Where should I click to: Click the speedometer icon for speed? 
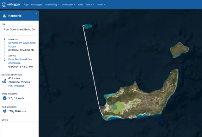(x=4, y=98)
